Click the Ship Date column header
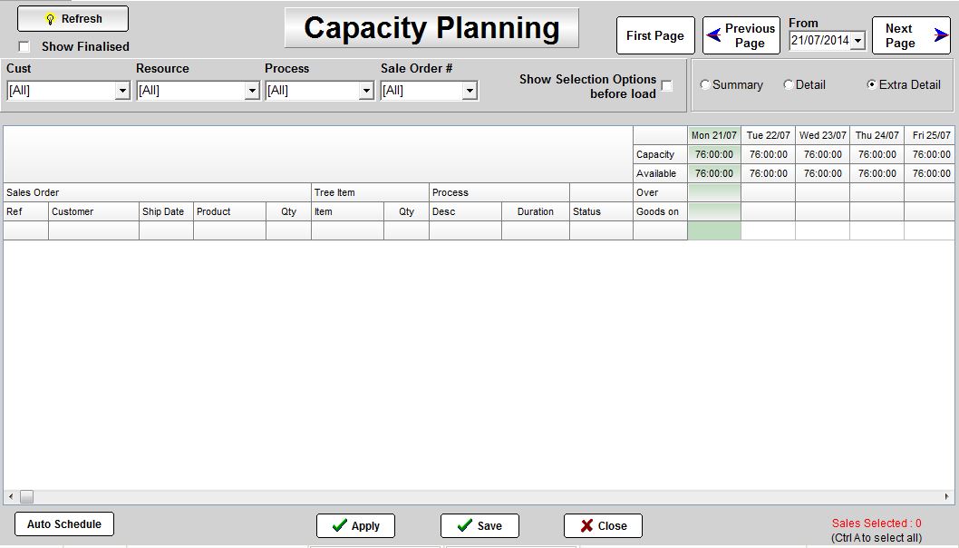Image resolution: width=959 pixels, height=548 pixels. coord(163,211)
